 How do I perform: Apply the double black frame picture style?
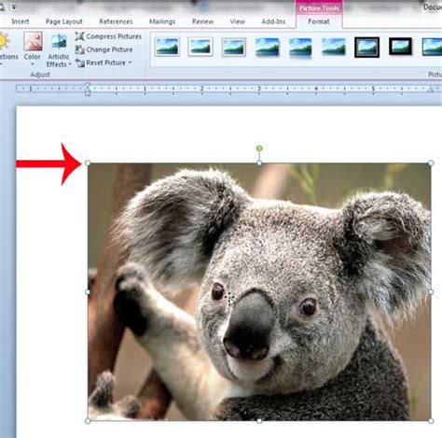coord(367,47)
